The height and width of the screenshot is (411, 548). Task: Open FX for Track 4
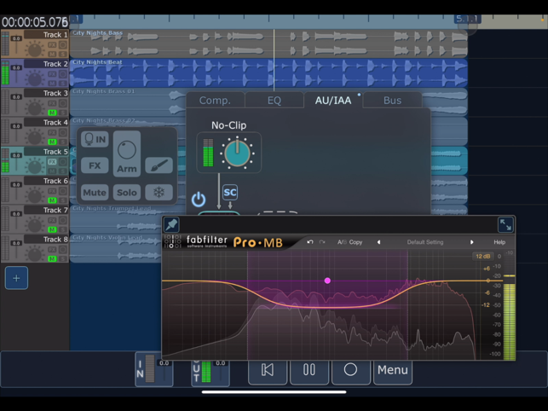(x=52, y=132)
